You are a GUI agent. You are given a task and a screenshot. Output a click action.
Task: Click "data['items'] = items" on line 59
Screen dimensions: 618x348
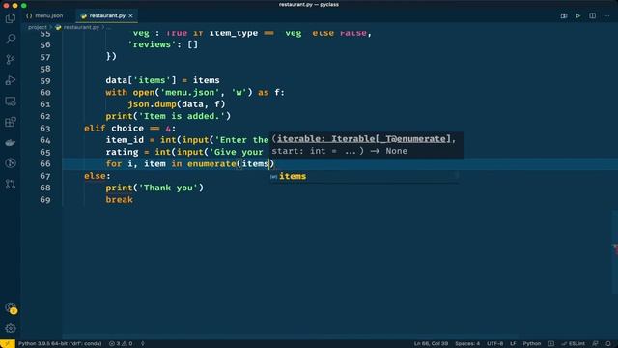162,80
